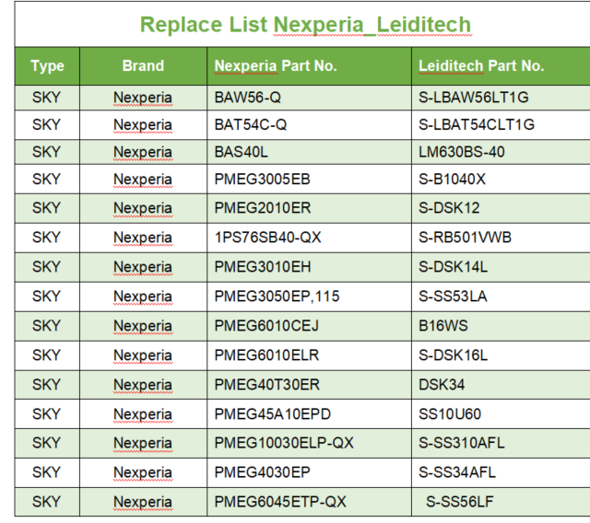Click the S-SS34AFL cell

(501, 472)
